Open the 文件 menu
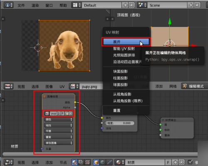The image size is (208, 166). (x=21, y=5)
